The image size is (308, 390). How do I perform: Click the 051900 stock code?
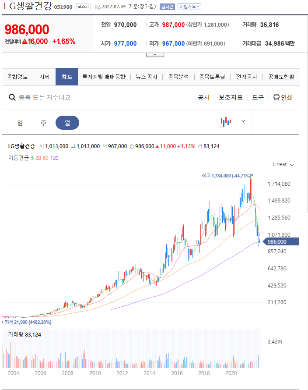63,7
